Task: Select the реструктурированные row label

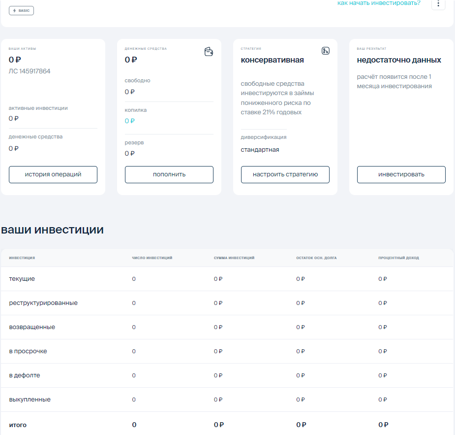Action: [x=43, y=303]
